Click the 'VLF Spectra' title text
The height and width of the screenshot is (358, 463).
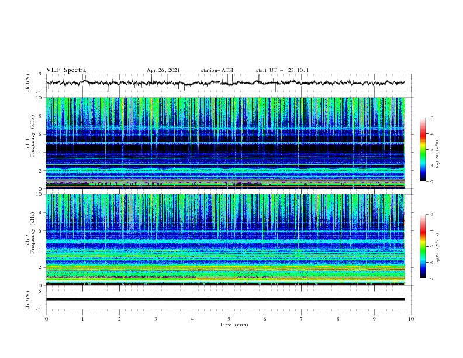[66, 70]
